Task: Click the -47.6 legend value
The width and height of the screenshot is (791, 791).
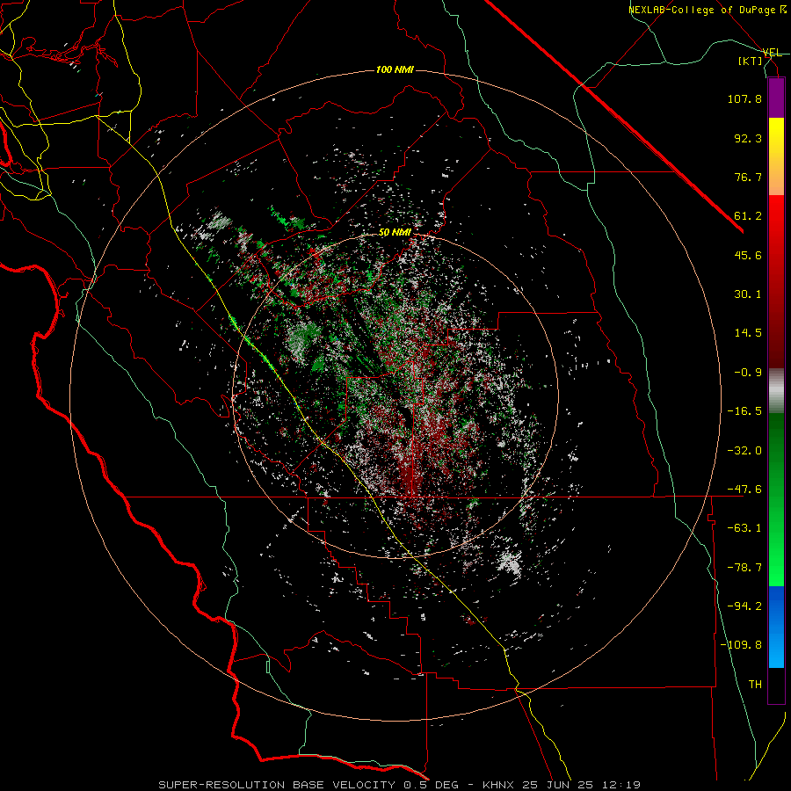Action: click(744, 490)
